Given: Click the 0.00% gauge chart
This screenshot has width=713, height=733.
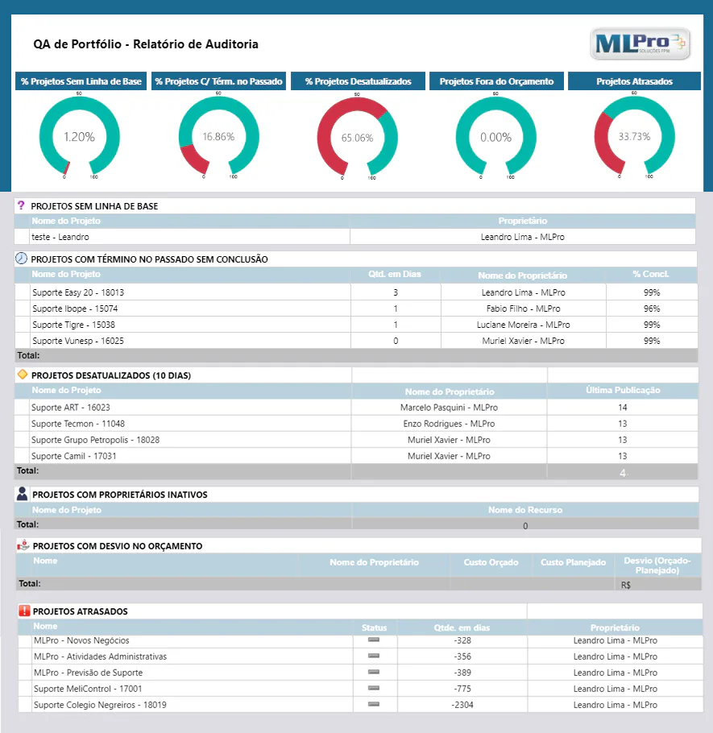Looking at the screenshot, I should [x=496, y=136].
